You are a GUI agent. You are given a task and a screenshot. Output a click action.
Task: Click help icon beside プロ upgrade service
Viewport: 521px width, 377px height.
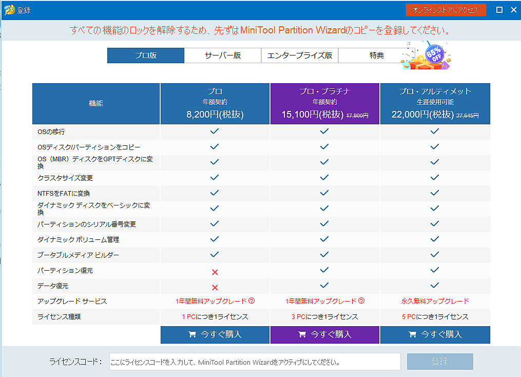(252, 301)
